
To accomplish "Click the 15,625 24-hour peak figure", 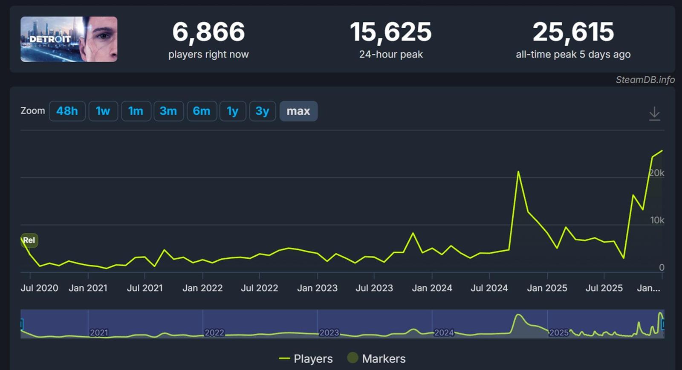I will (391, 32).
